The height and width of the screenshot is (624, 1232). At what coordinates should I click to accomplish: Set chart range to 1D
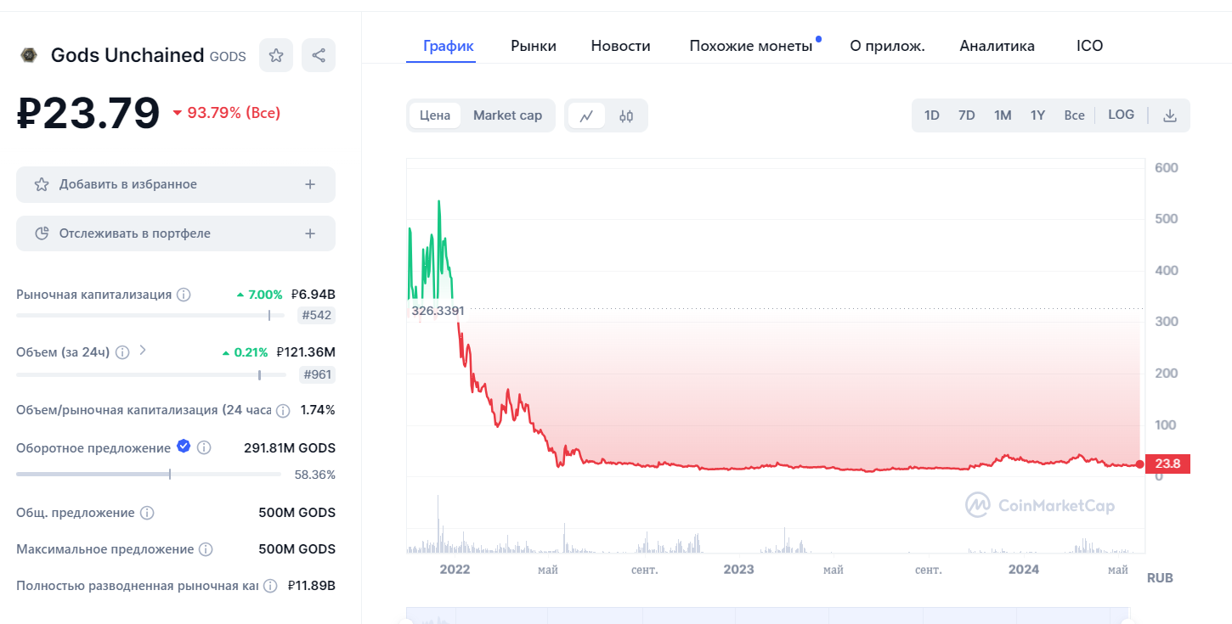click(932, 115)
